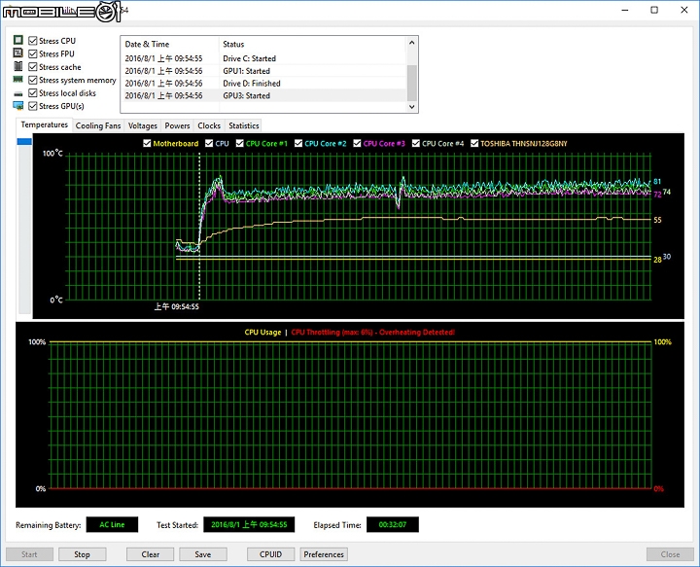The height and width of the screenshot is (567, 700).
Task: Click the log list scrollbar thumb
Action: click(x=411, y=83)
